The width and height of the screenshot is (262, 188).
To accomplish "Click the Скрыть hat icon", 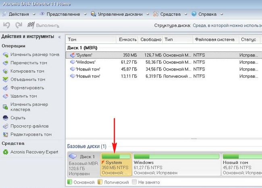I will pyautogui.click(x=6, y=118).
